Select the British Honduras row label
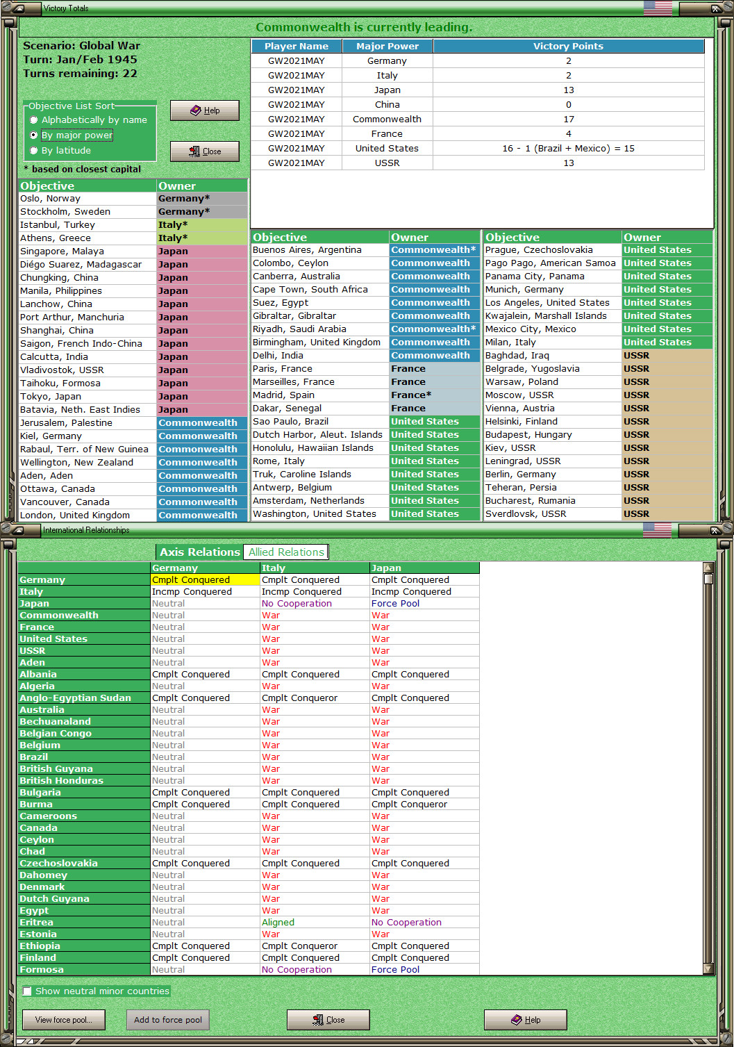Viewport: 734px width, 1047px height. (x=84, y=780)
